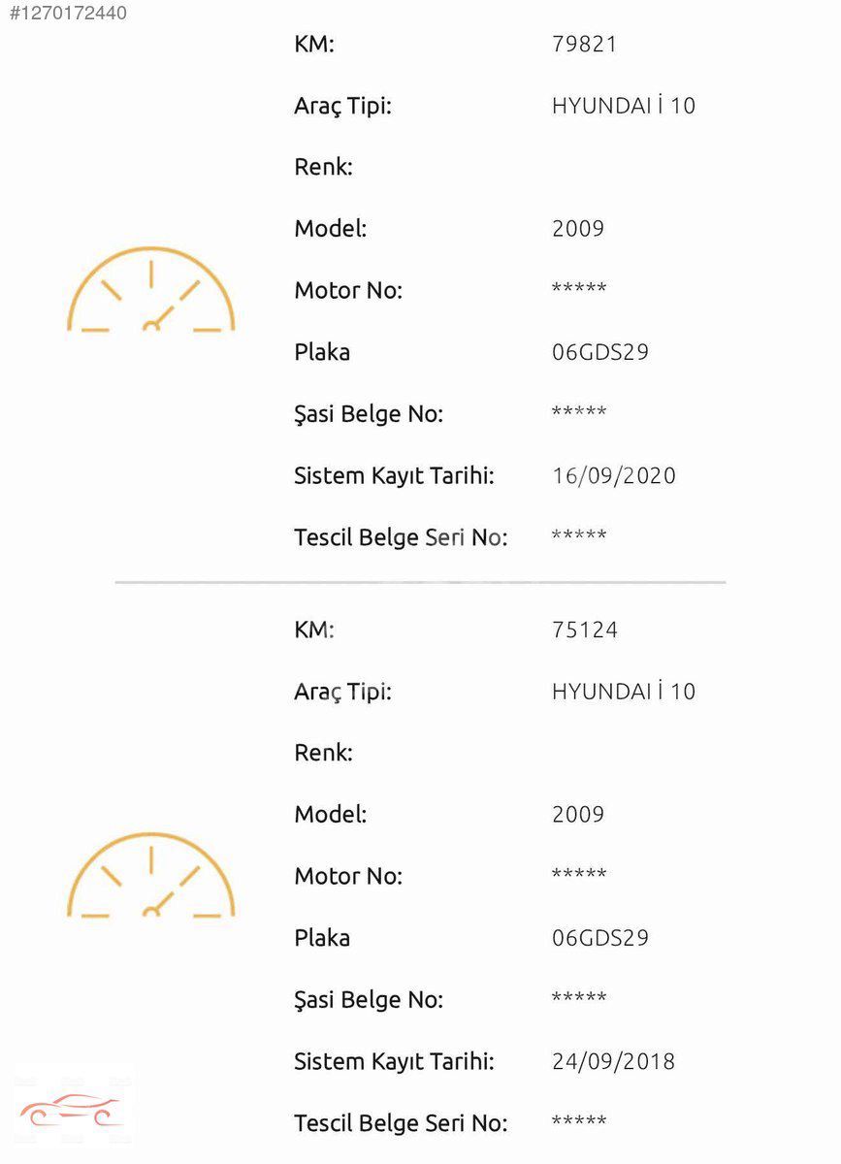Viewport: 841px width, 1164px height.
Task: Click masked Tescil Belge Seri No in upper record
Action: 579,537
